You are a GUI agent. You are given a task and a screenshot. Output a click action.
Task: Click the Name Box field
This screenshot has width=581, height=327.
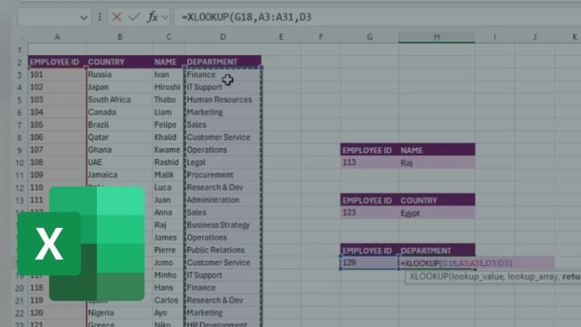coord(46,15)
